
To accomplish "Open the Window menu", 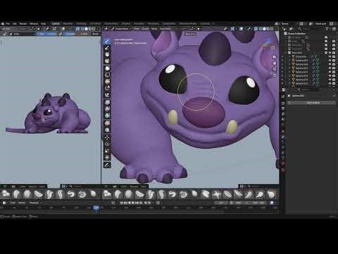I will pyautogui.click(x=34, y=24).
